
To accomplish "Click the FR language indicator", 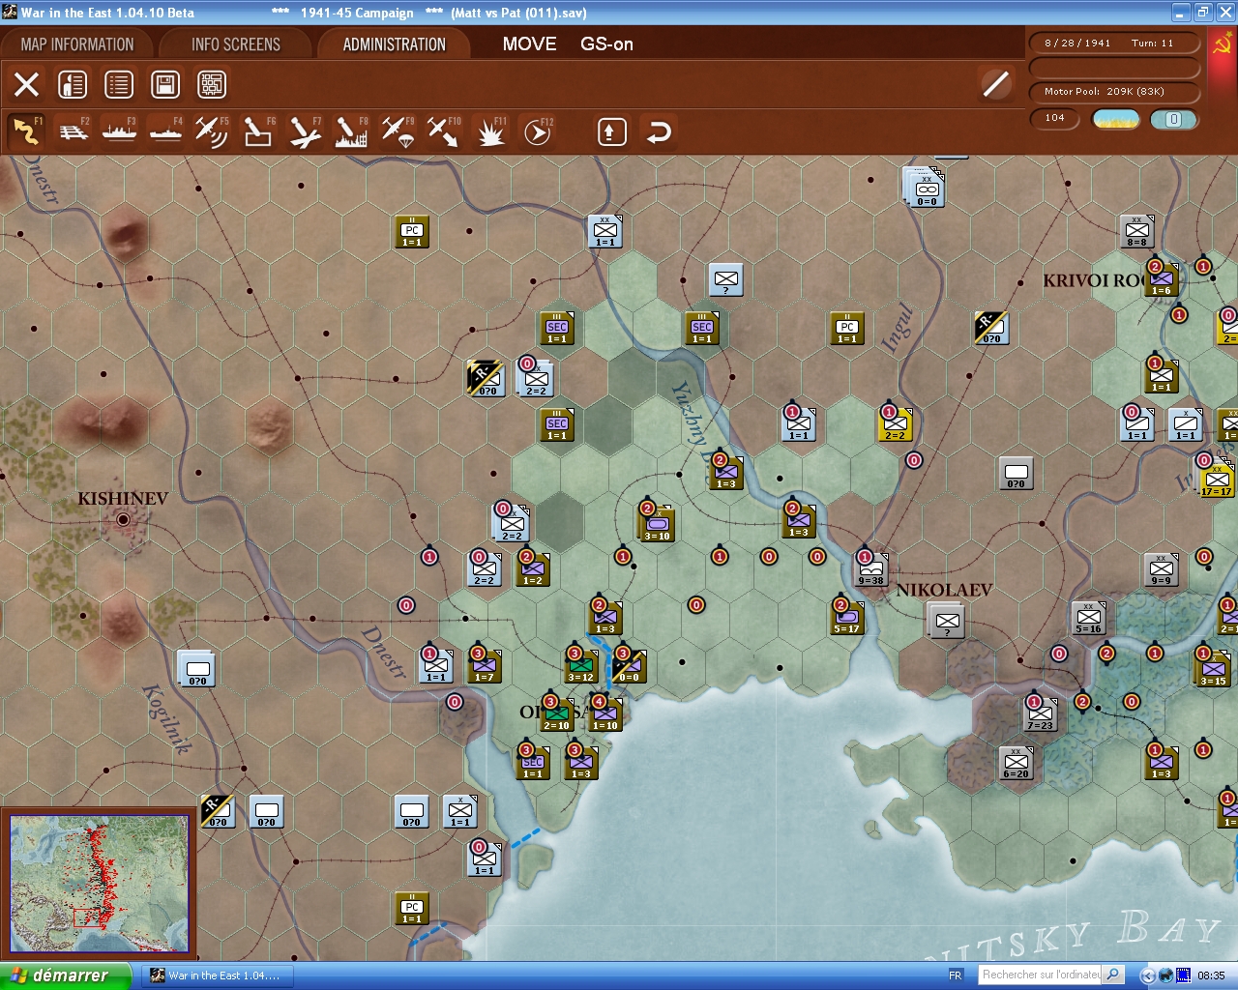I will pos(956,975).
